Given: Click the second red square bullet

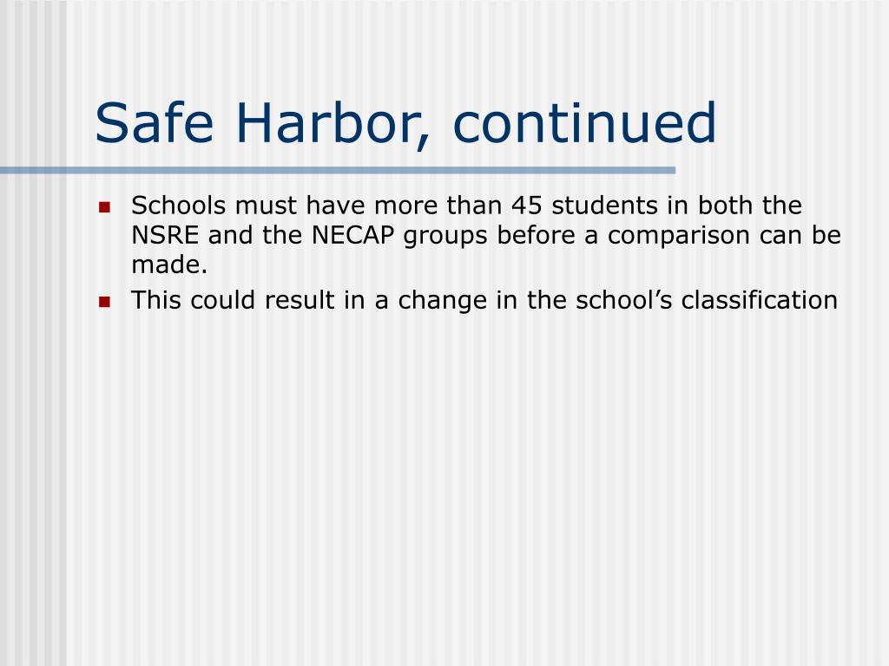Looking at the screenshot, I should tap(104, 301).
